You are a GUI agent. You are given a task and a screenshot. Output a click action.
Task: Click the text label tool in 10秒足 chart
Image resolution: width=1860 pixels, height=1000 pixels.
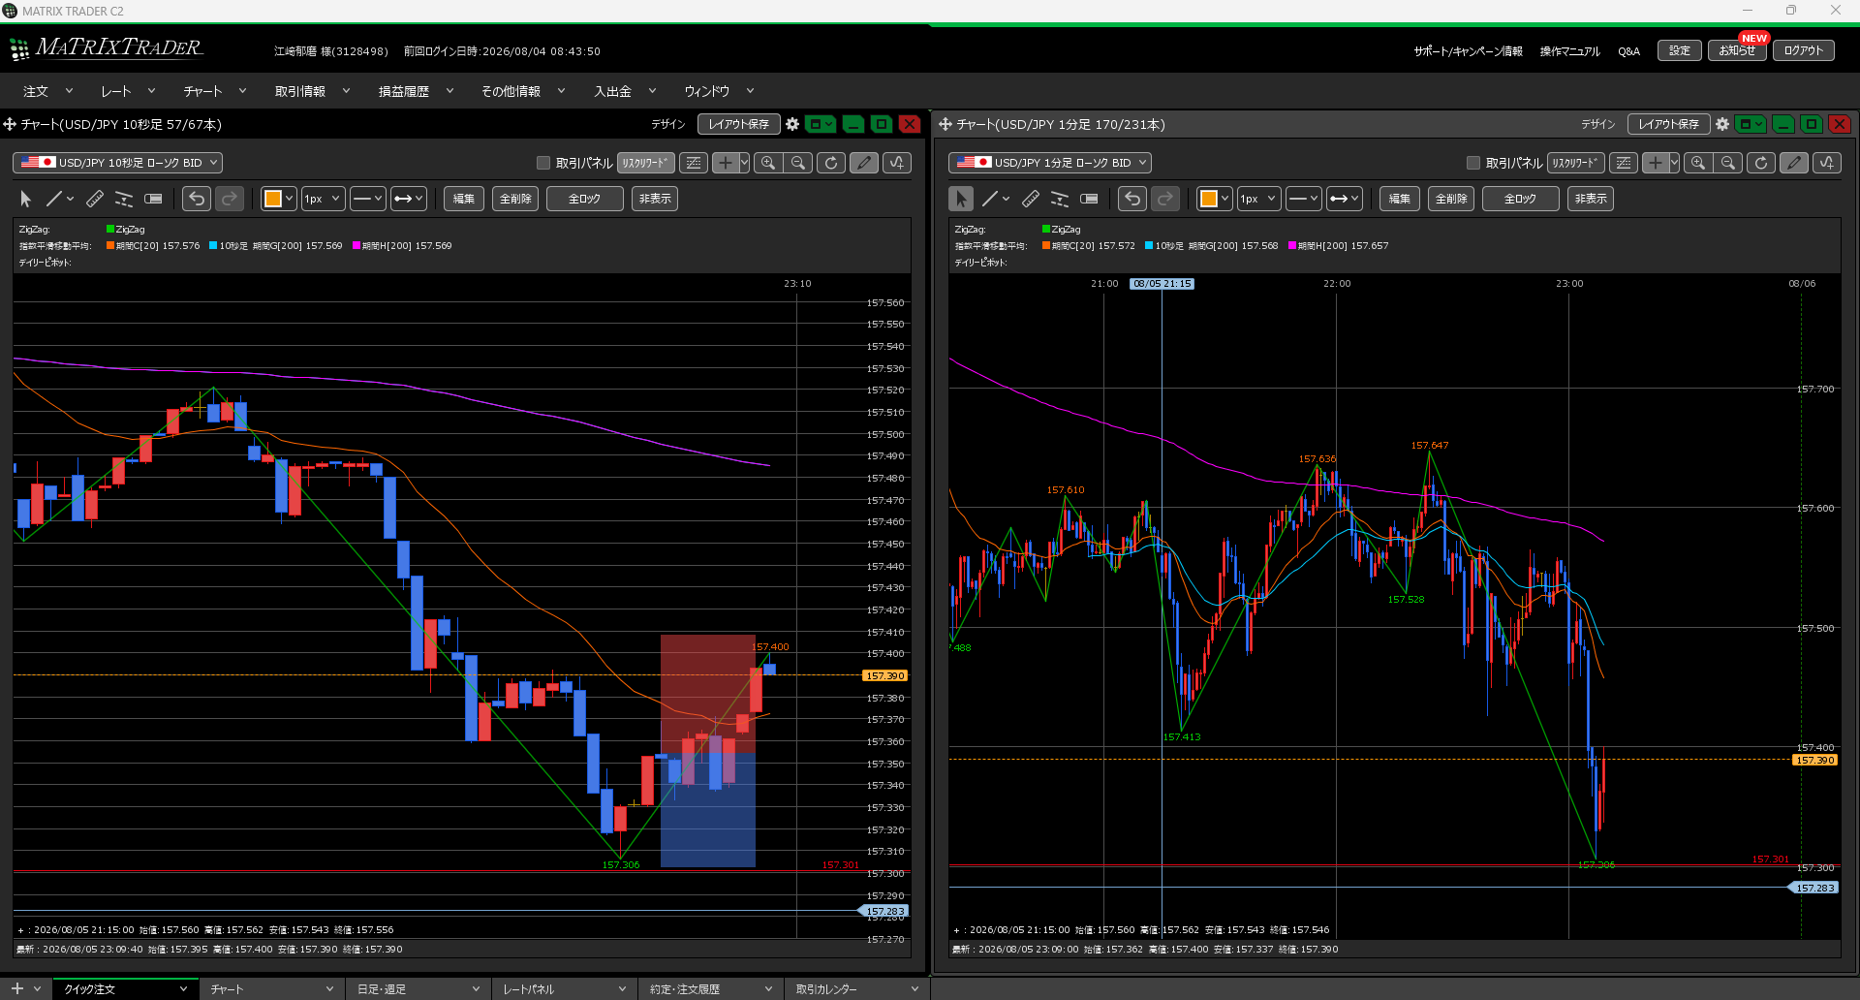[153, 199]
